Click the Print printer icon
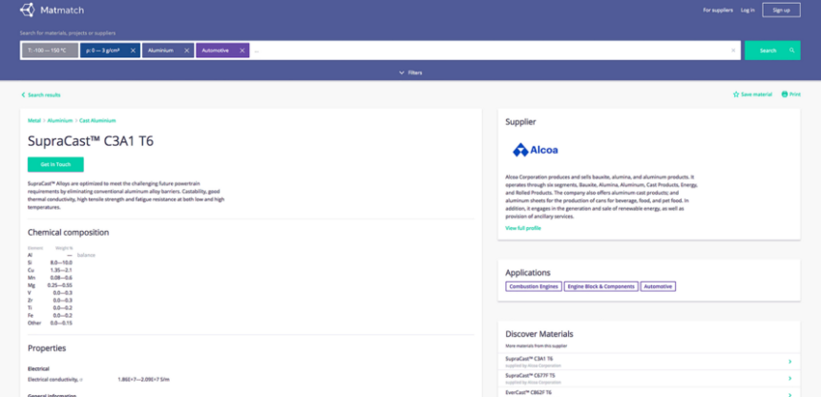 (x=785, y=94)
